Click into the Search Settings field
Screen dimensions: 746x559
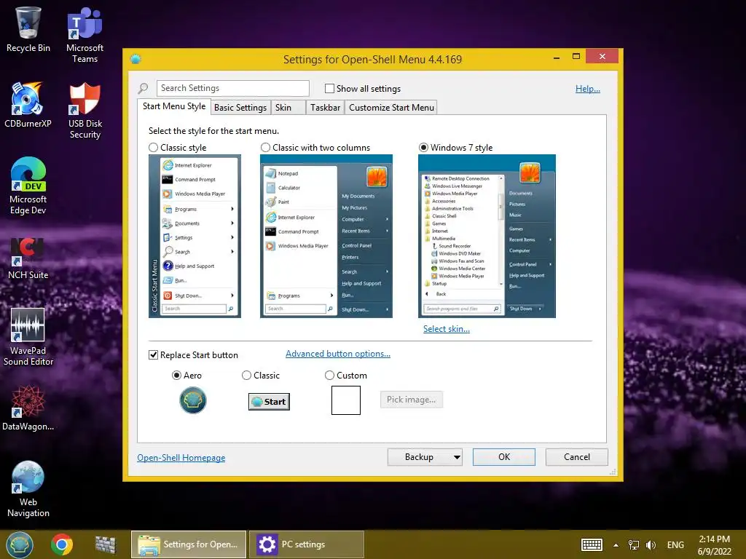pos(232,88)
